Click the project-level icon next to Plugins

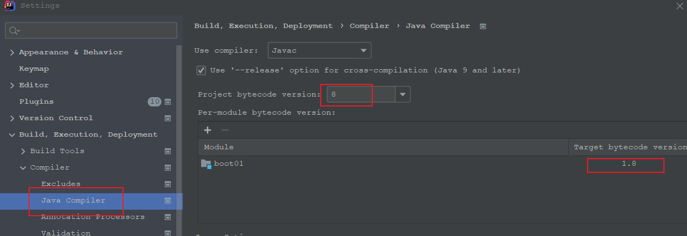pyautogui.click(x=168, y=102)
